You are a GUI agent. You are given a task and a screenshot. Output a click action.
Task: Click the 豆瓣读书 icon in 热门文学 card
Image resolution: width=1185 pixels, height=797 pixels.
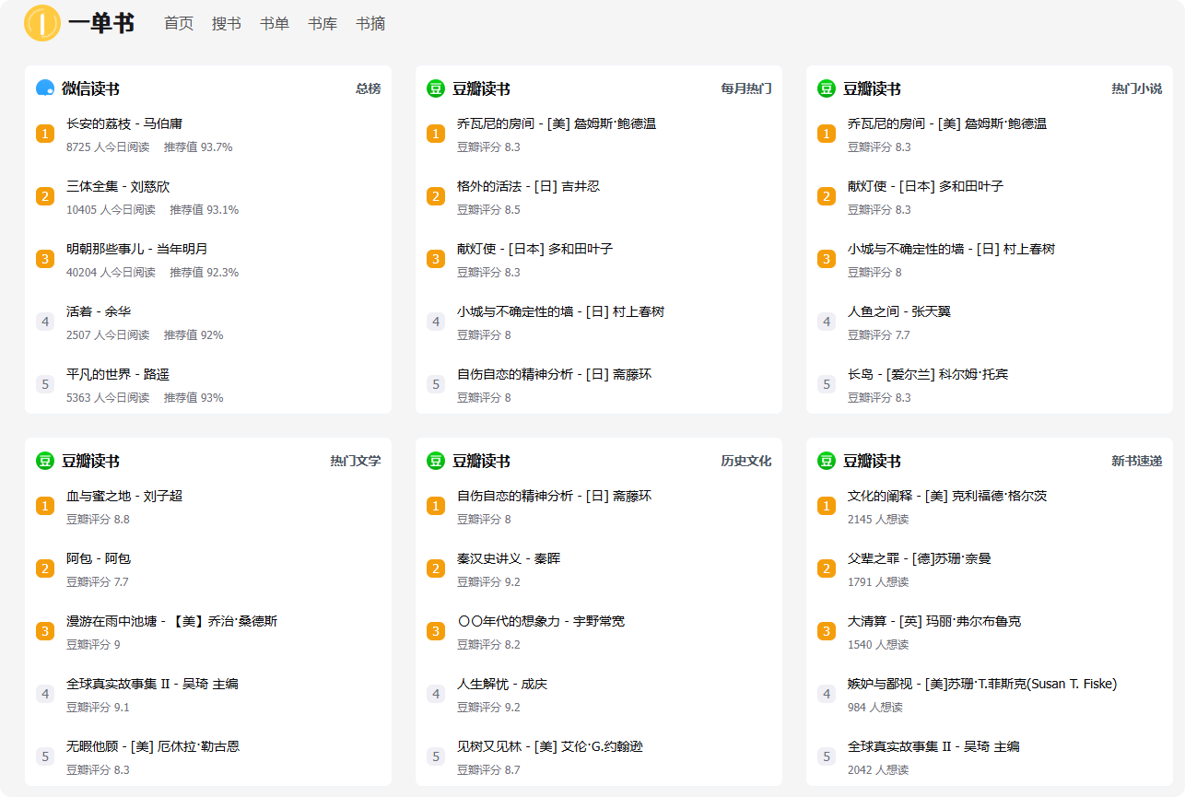(45, 461)
